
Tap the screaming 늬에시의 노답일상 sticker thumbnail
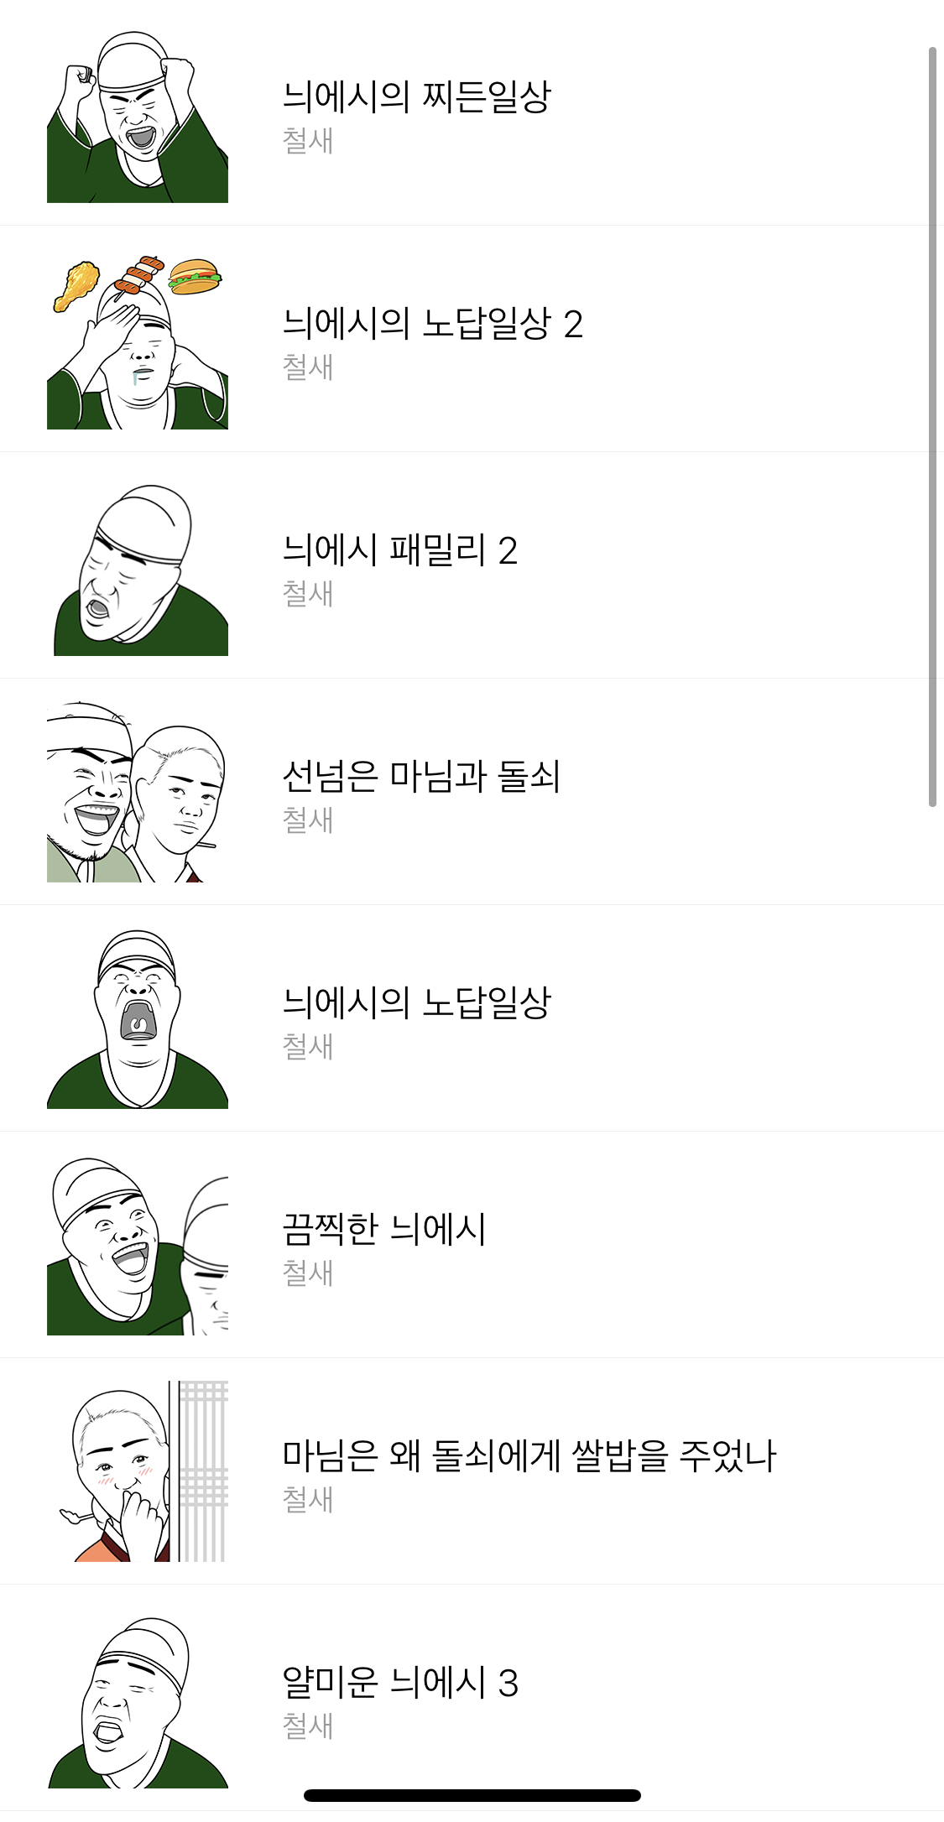point(138,1018)
